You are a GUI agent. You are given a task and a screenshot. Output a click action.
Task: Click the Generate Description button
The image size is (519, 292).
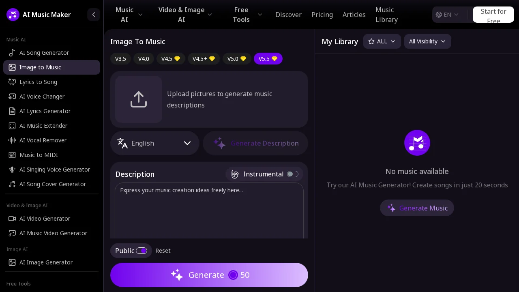tap(255, 143)
